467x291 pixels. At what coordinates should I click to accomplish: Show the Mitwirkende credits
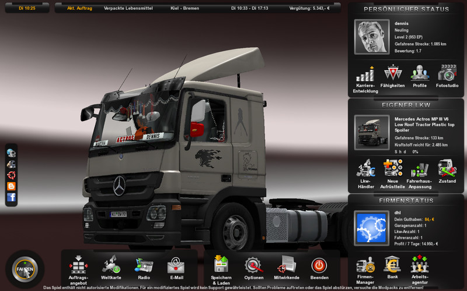point(287,268)
